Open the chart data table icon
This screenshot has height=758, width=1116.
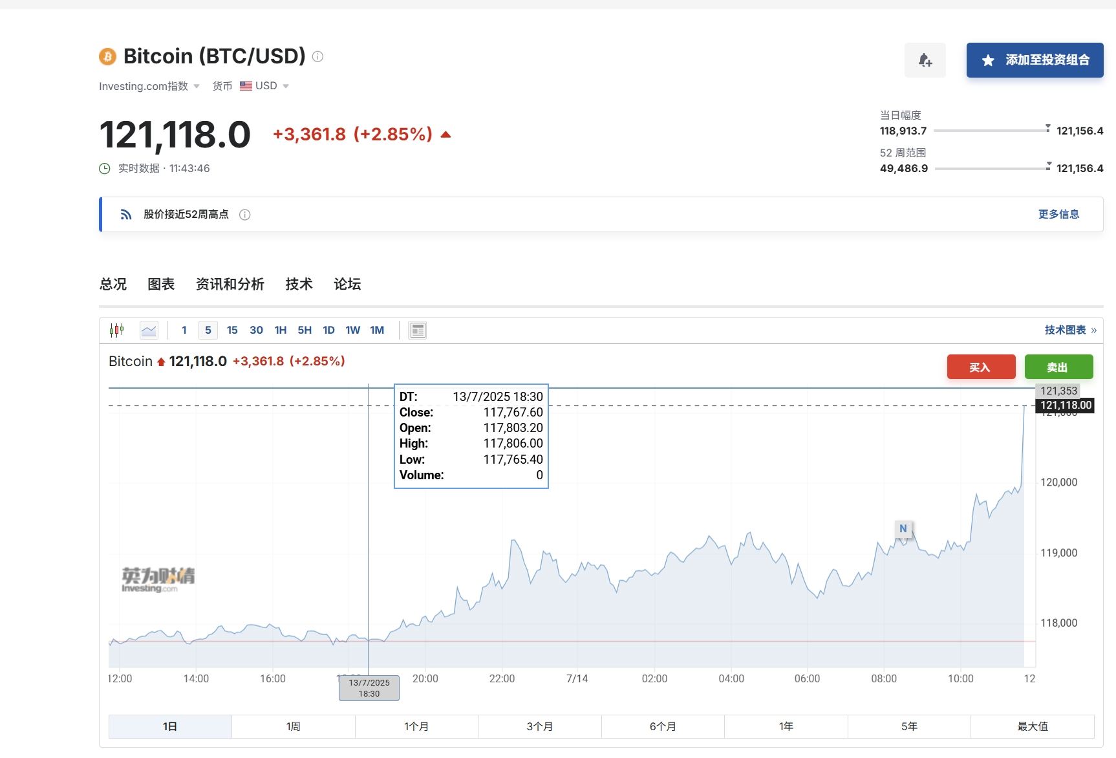point(418,330)
